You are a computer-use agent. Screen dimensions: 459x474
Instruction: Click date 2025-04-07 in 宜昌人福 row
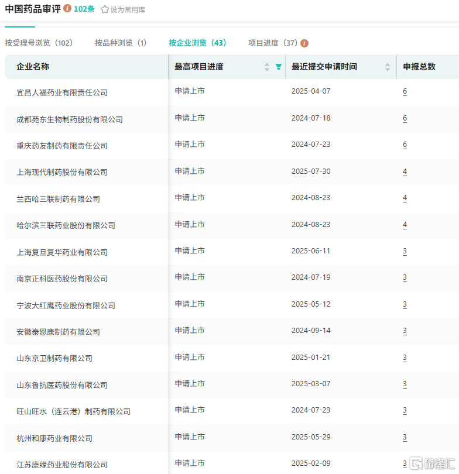click(311, 91)
